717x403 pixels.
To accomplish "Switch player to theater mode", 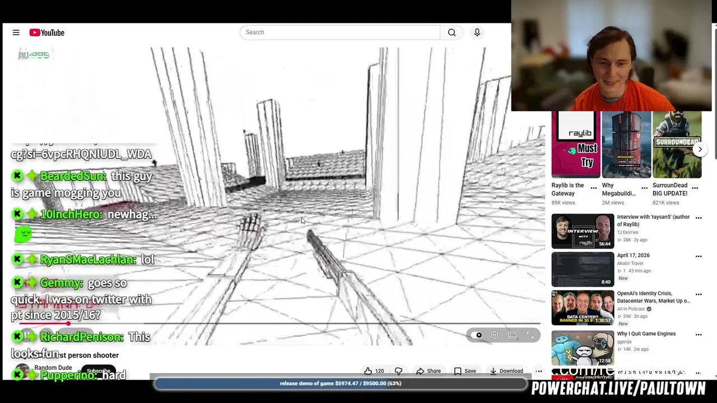I will [x=513, y=335].
